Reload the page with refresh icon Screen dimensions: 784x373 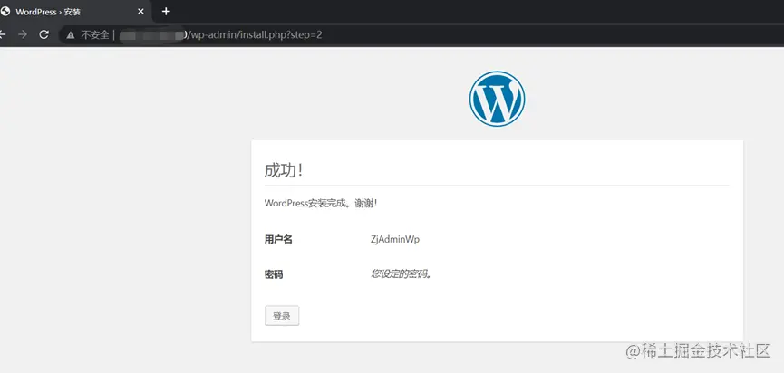coord(44,35)
